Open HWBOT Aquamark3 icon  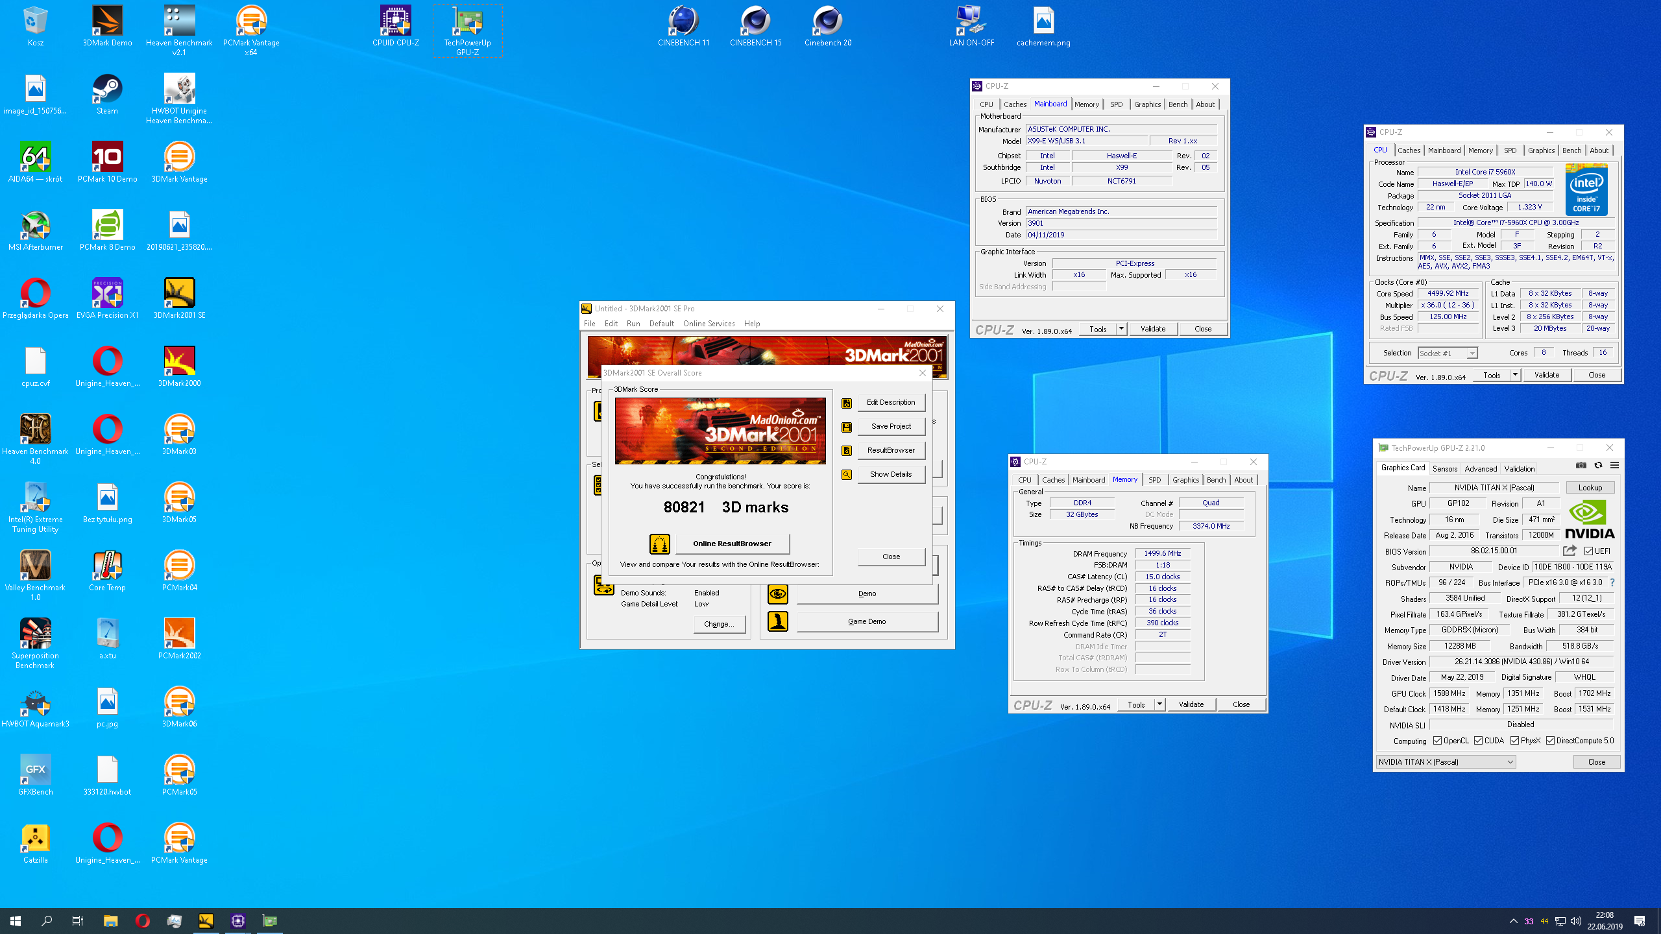36,708
